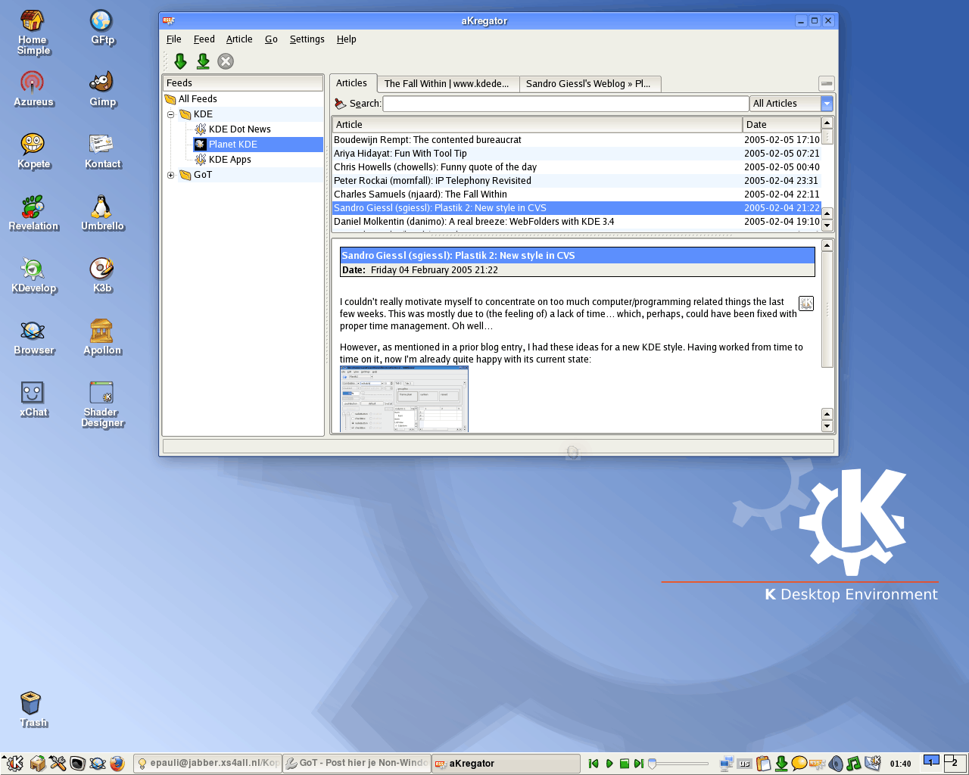Click the terminal launcher in the panel

(77, 764)
